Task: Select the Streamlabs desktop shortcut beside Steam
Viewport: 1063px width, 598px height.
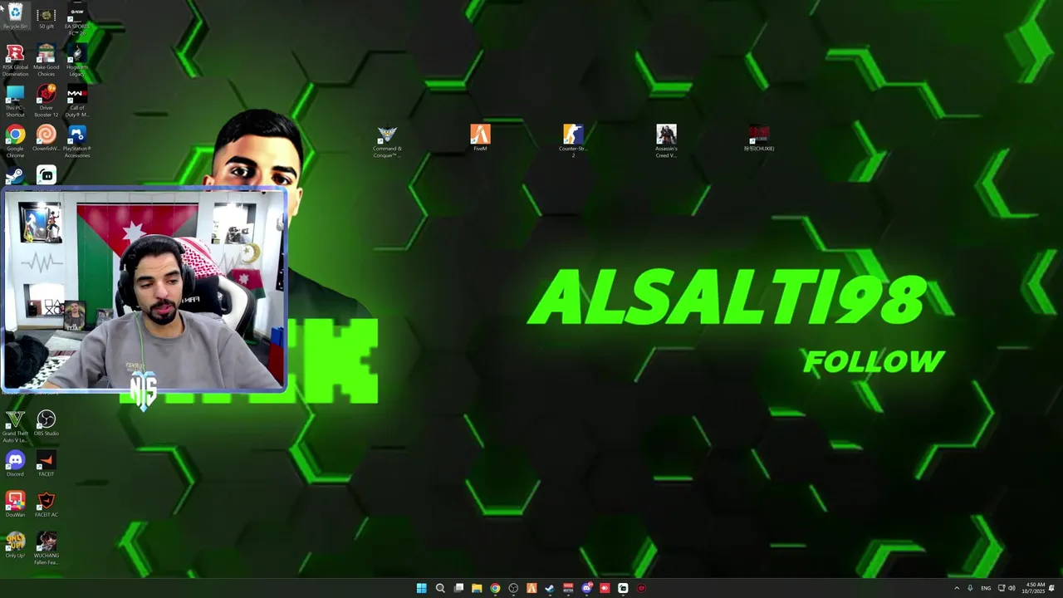Action: 47,174
